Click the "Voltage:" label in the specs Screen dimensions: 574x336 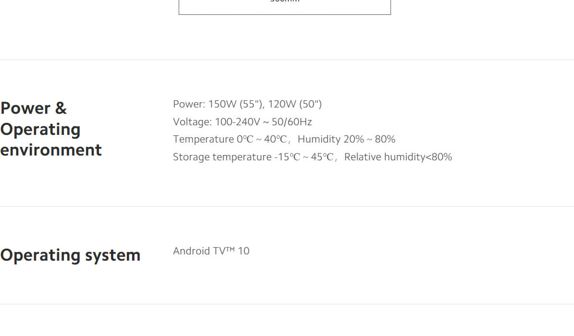(192, 122)
